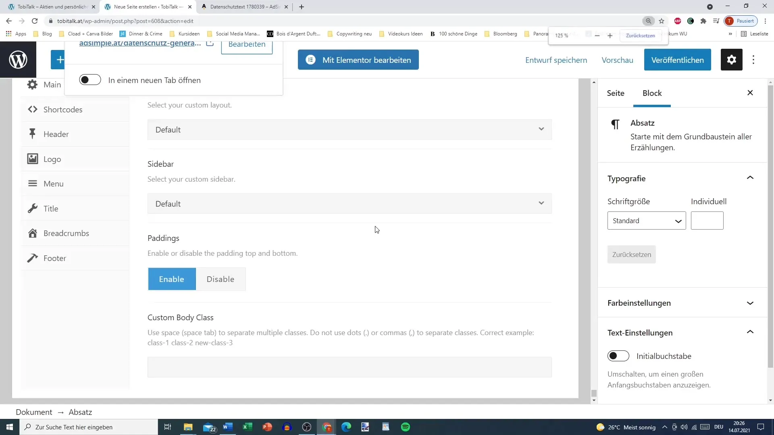This screenshot has height=435, width=774.
Task: Expand the Farbeinstellungen section
Action: click(750, 303)
